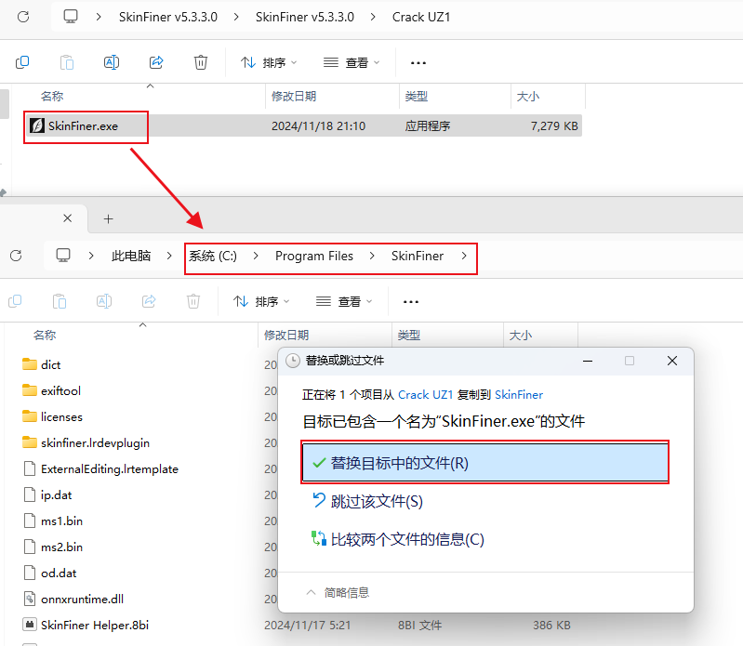Open 排序 sort dropdown in lower window
The height and width of the screenshot is (646, 743).
261,301
